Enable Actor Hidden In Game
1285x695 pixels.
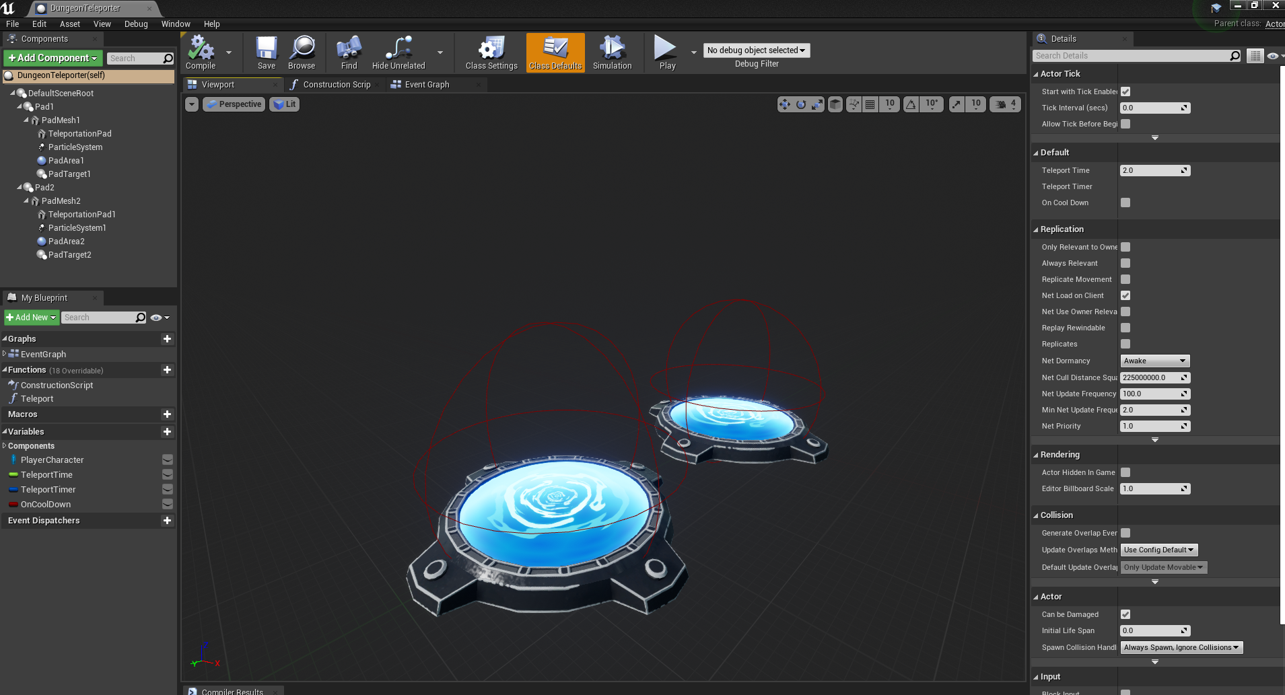(x=1125, y=472)
